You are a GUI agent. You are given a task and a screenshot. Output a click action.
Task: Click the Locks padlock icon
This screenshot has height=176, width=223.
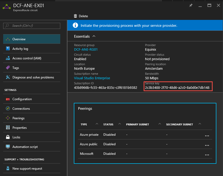coord(8,137)
